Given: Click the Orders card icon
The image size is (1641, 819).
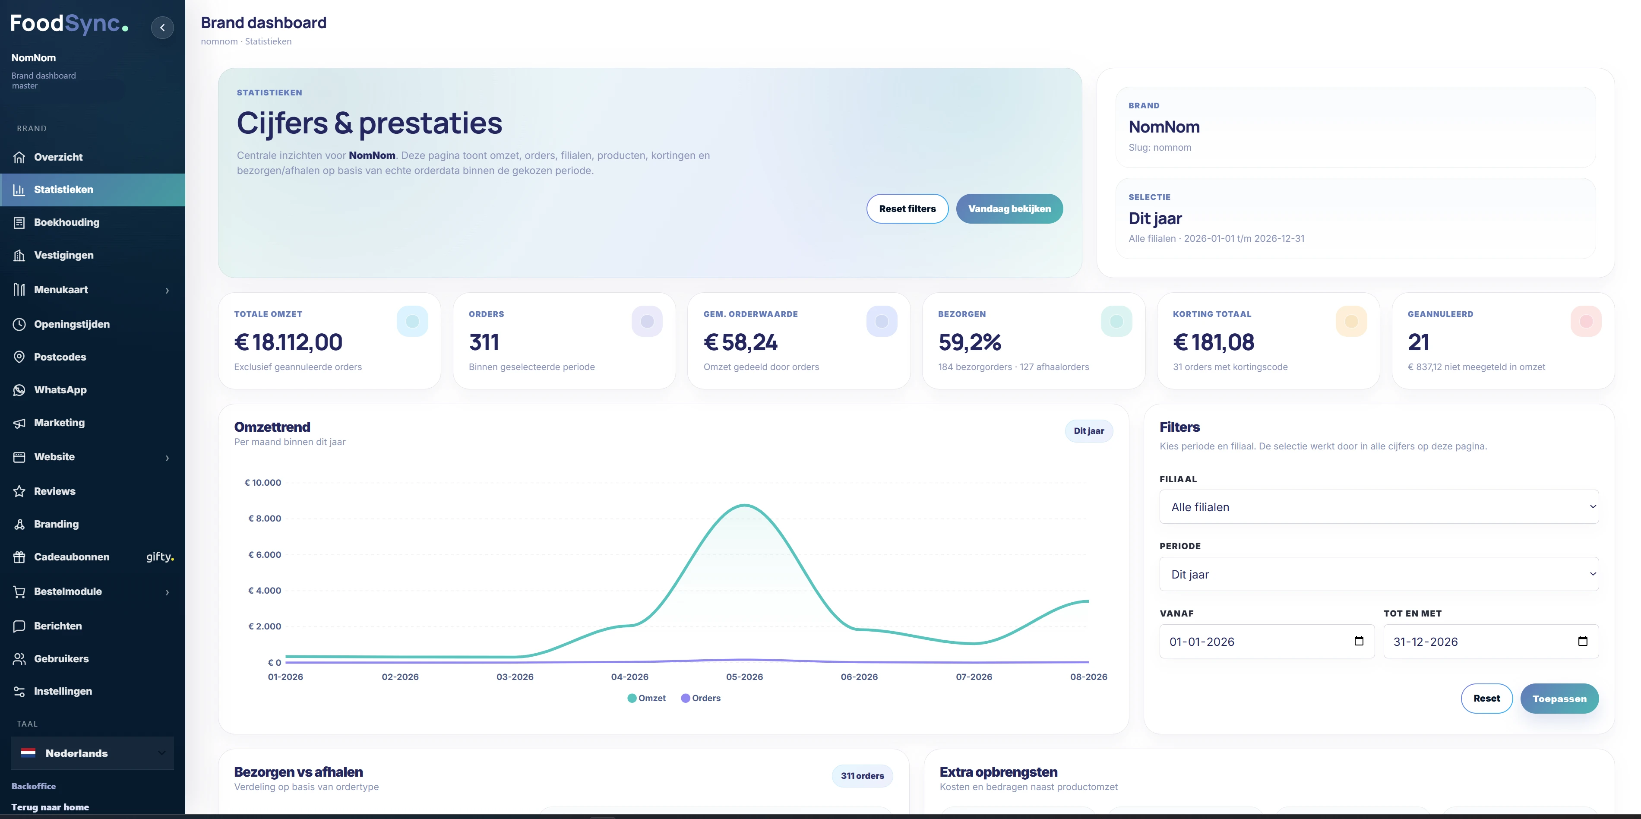Looking at the screenshot, I should click(647, 321).
